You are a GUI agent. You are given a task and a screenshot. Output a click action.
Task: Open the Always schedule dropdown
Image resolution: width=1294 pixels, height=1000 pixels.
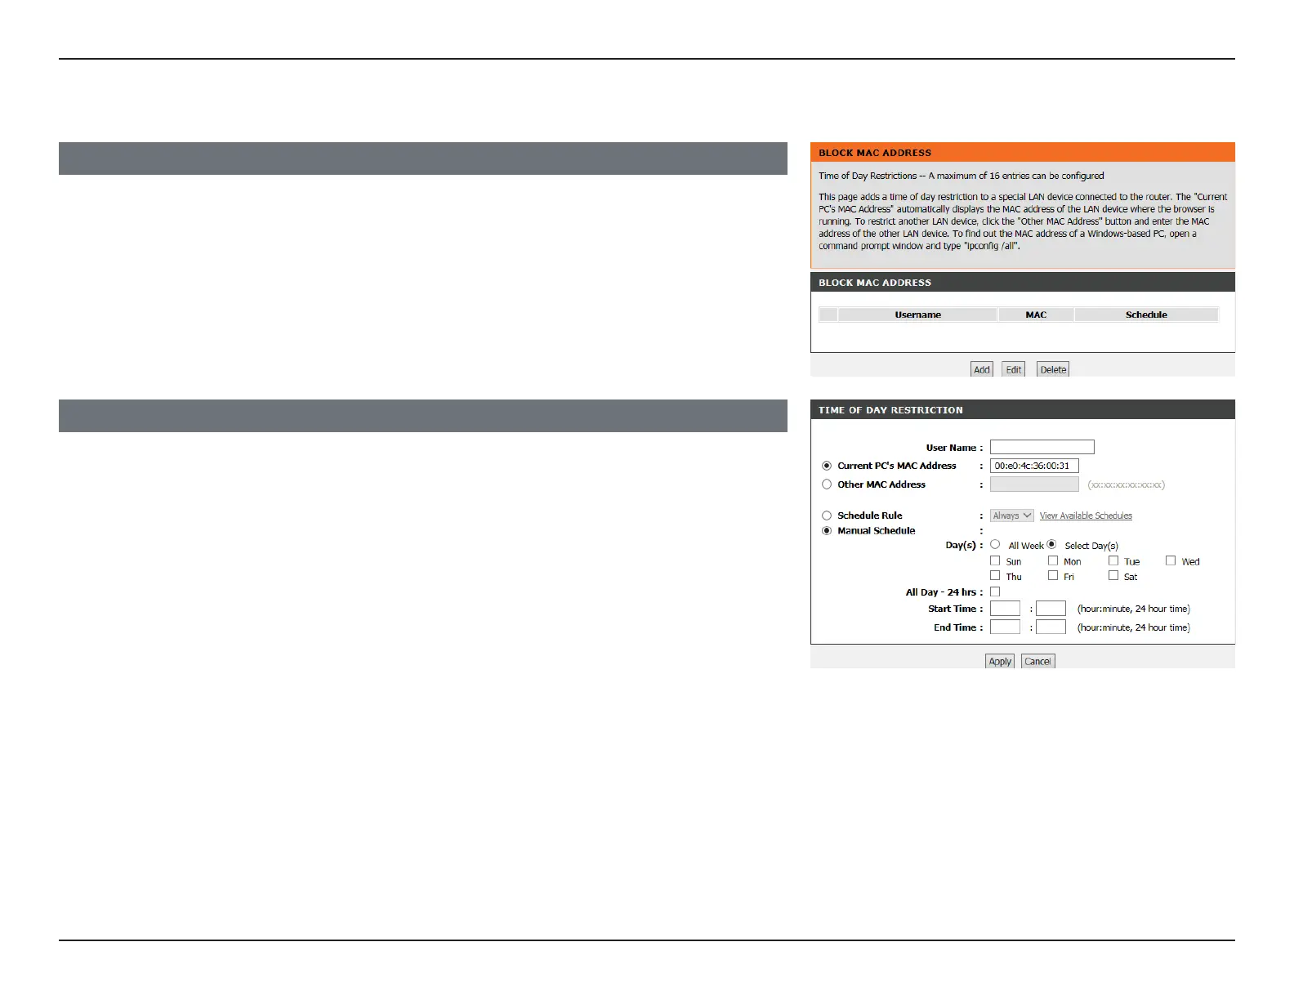[1012, 516]
